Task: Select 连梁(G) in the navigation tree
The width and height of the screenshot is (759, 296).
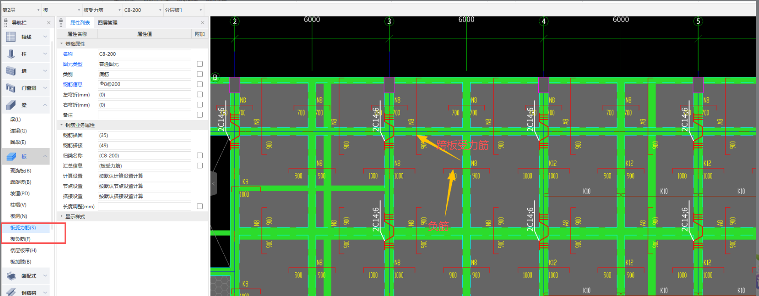Action: point(18,131)
